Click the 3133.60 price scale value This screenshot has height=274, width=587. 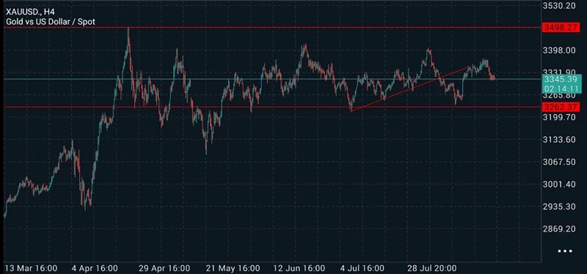click(559, 140)
